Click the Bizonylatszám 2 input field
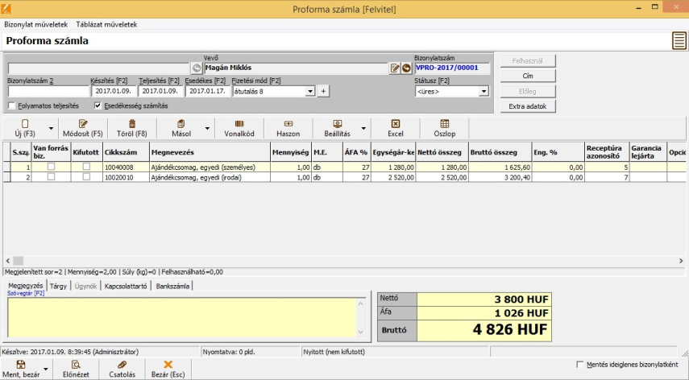 (x=47, y=92)
